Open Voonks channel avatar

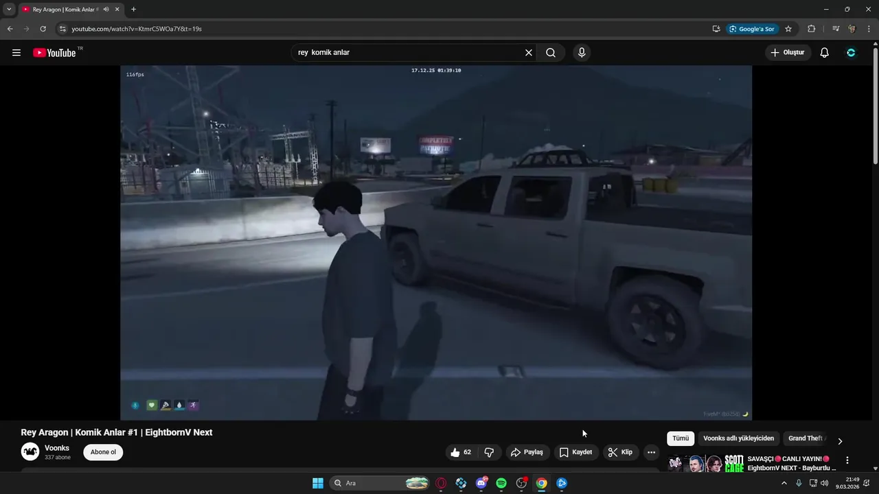(x=30, y=451)
